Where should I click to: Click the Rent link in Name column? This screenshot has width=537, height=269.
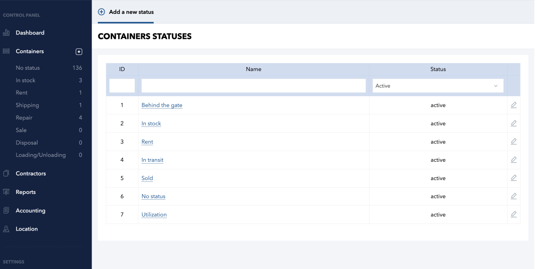pyautogui.click(x=147, y=142)
